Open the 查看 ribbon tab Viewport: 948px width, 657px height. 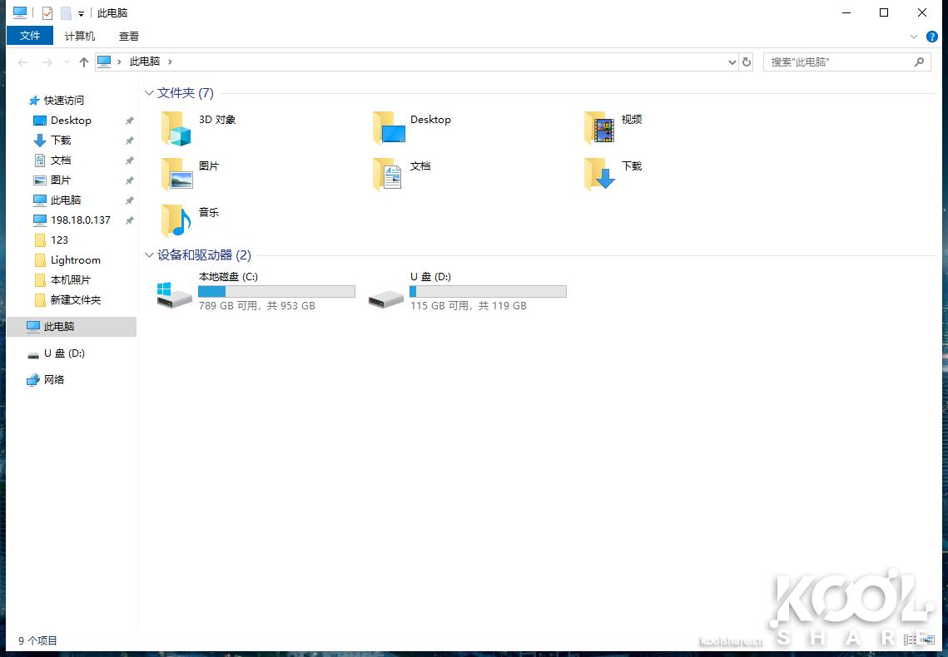129,37
